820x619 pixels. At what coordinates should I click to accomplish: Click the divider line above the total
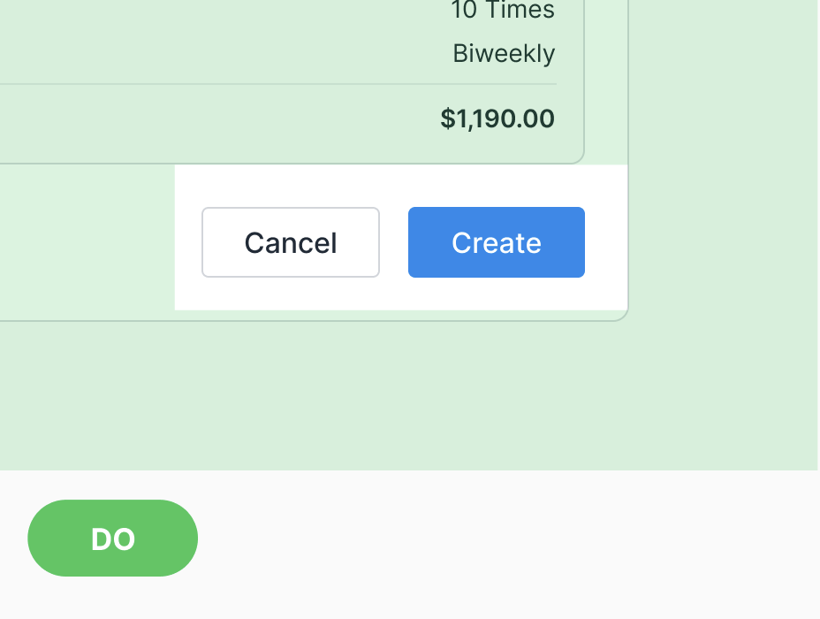(x=353, y=84)
